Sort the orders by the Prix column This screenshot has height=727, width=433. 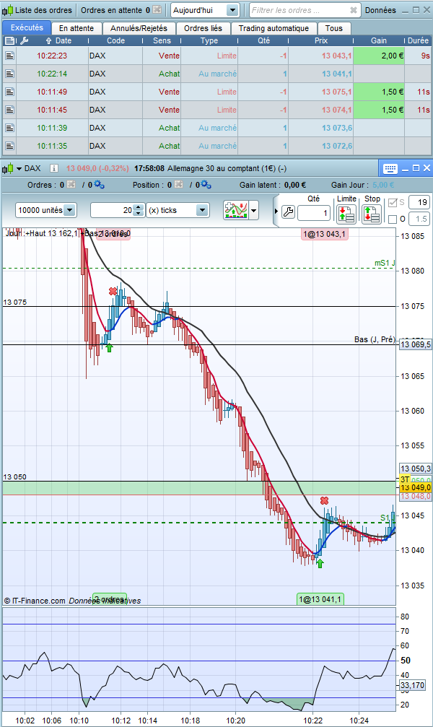[321, 41]
